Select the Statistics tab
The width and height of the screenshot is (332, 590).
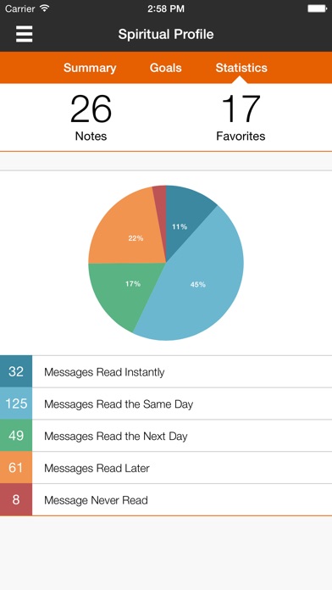241,68
